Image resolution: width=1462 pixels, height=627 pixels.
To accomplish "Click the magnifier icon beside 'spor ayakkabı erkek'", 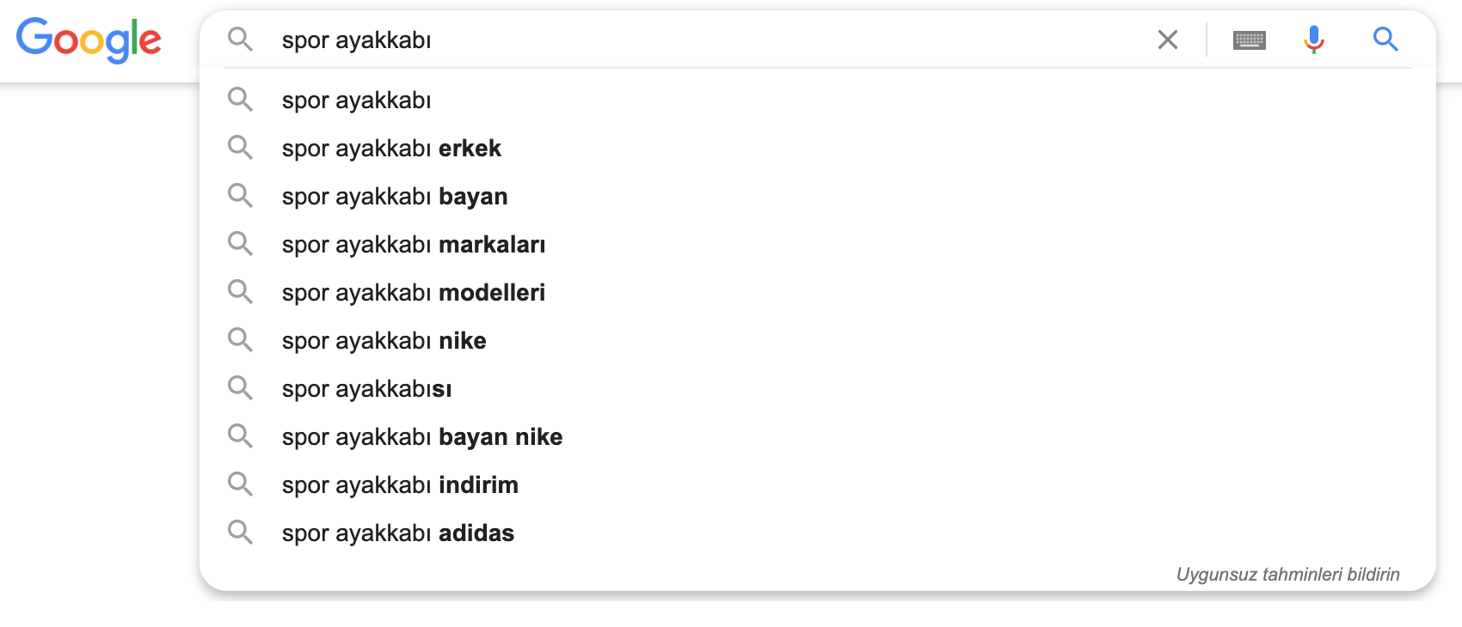I will pyautogui.click(x=240, y=148).
